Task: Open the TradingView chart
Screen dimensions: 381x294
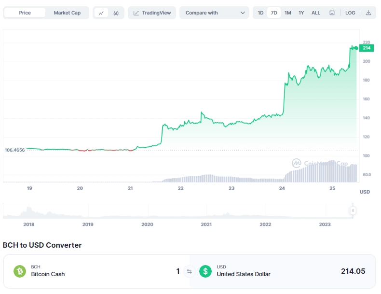Action: click(x=152, y=13)
